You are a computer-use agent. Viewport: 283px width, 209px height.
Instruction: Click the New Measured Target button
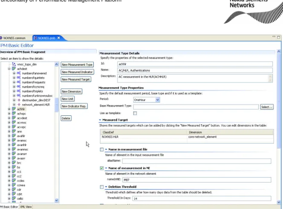[76, 79]
